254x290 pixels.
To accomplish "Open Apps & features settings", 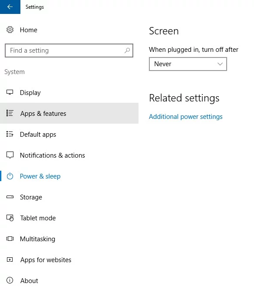I will [69, 113].
